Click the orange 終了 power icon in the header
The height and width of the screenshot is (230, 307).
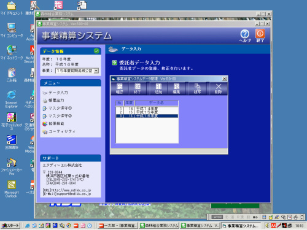tap(260, 36)
